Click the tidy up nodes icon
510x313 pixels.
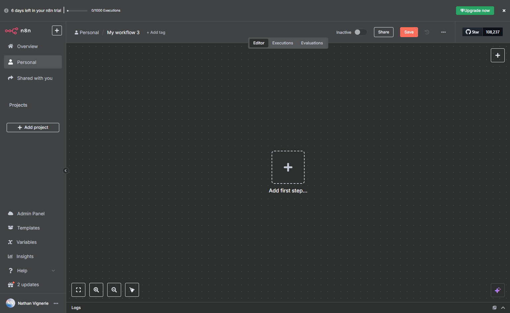click(x=132, y=290)
